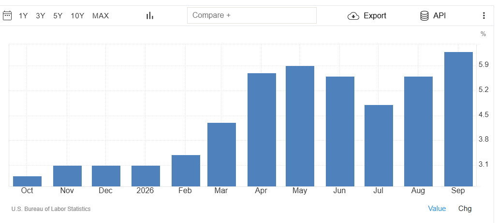This screenshot has width=497, height=223.
Task: Click the Apr bar in the chart
Action: tap(262, 130)
